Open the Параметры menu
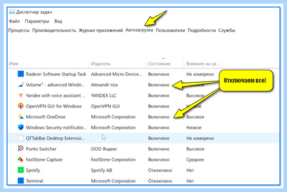 [37, 21]
